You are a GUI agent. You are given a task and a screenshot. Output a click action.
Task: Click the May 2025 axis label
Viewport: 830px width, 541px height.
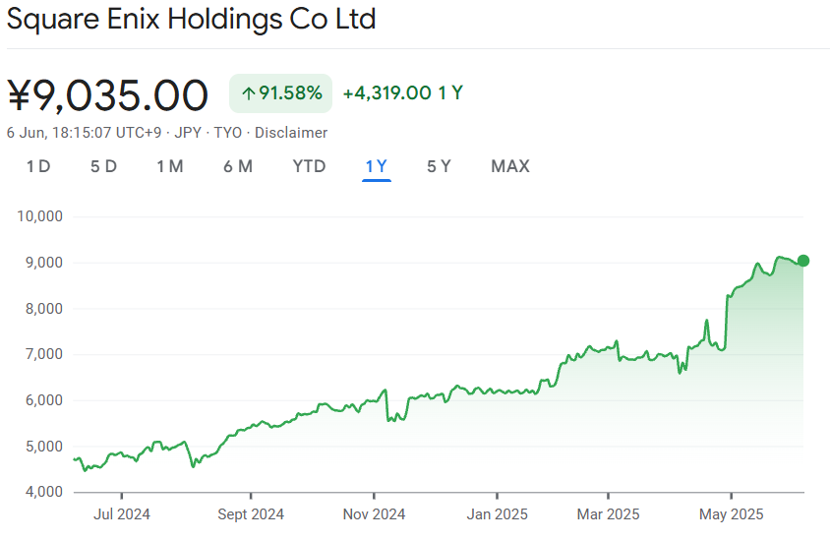click(732, 514)
